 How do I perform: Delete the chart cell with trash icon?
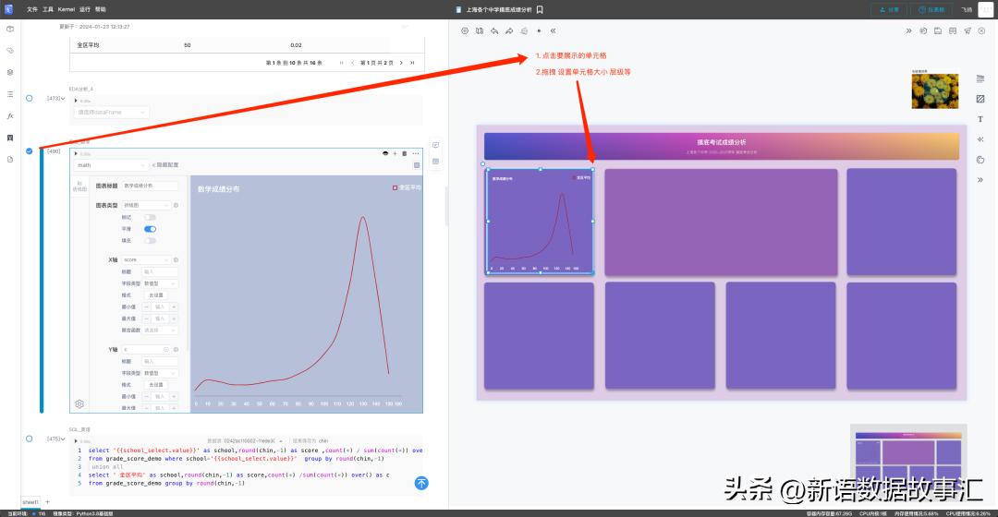pos(405,153)
